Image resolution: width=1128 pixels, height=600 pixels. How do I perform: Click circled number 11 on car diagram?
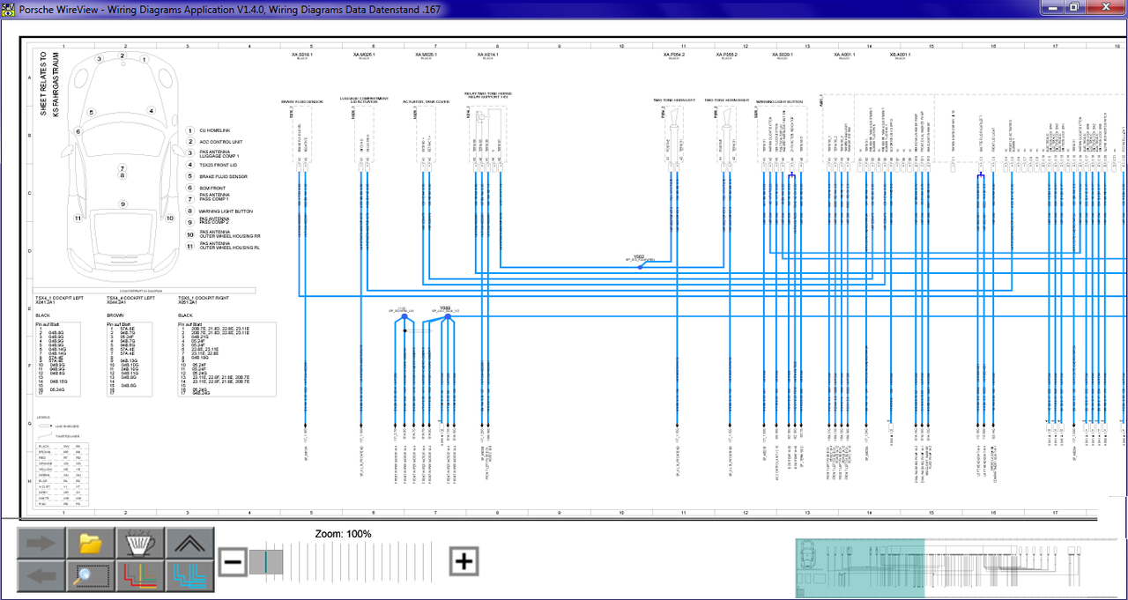click(x=78, y=218)
